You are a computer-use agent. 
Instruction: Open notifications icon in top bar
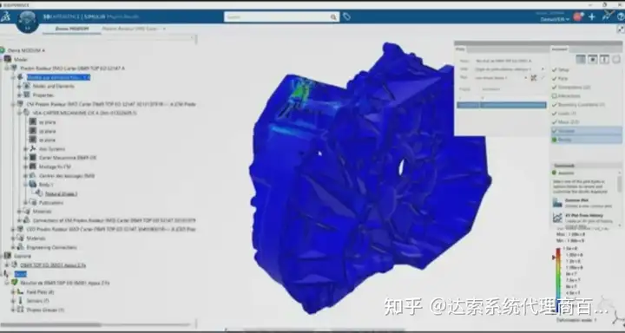[578, 16]
